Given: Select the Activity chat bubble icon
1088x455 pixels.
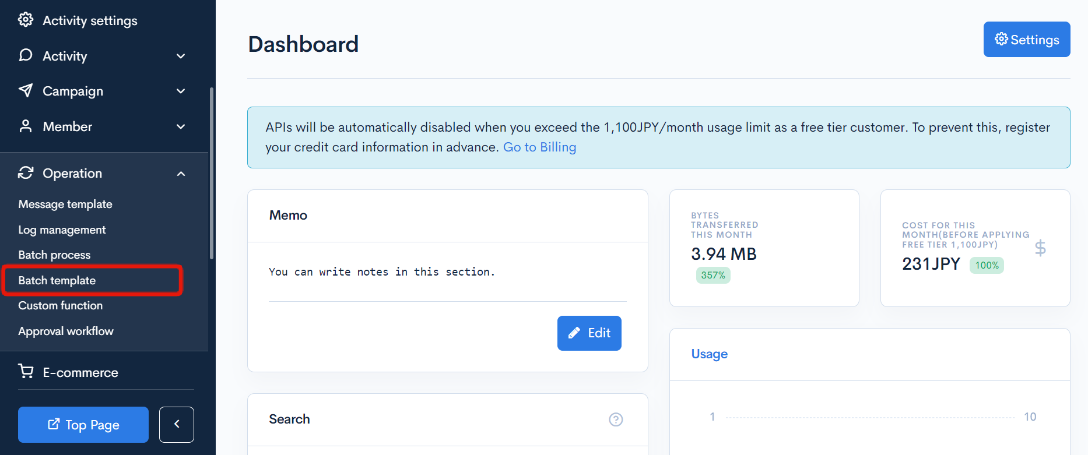Looking at the screenshot, I should point(26,55).
